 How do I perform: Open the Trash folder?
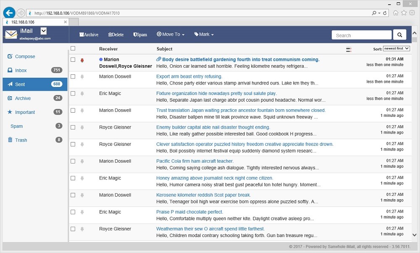[x=20, y=140]
